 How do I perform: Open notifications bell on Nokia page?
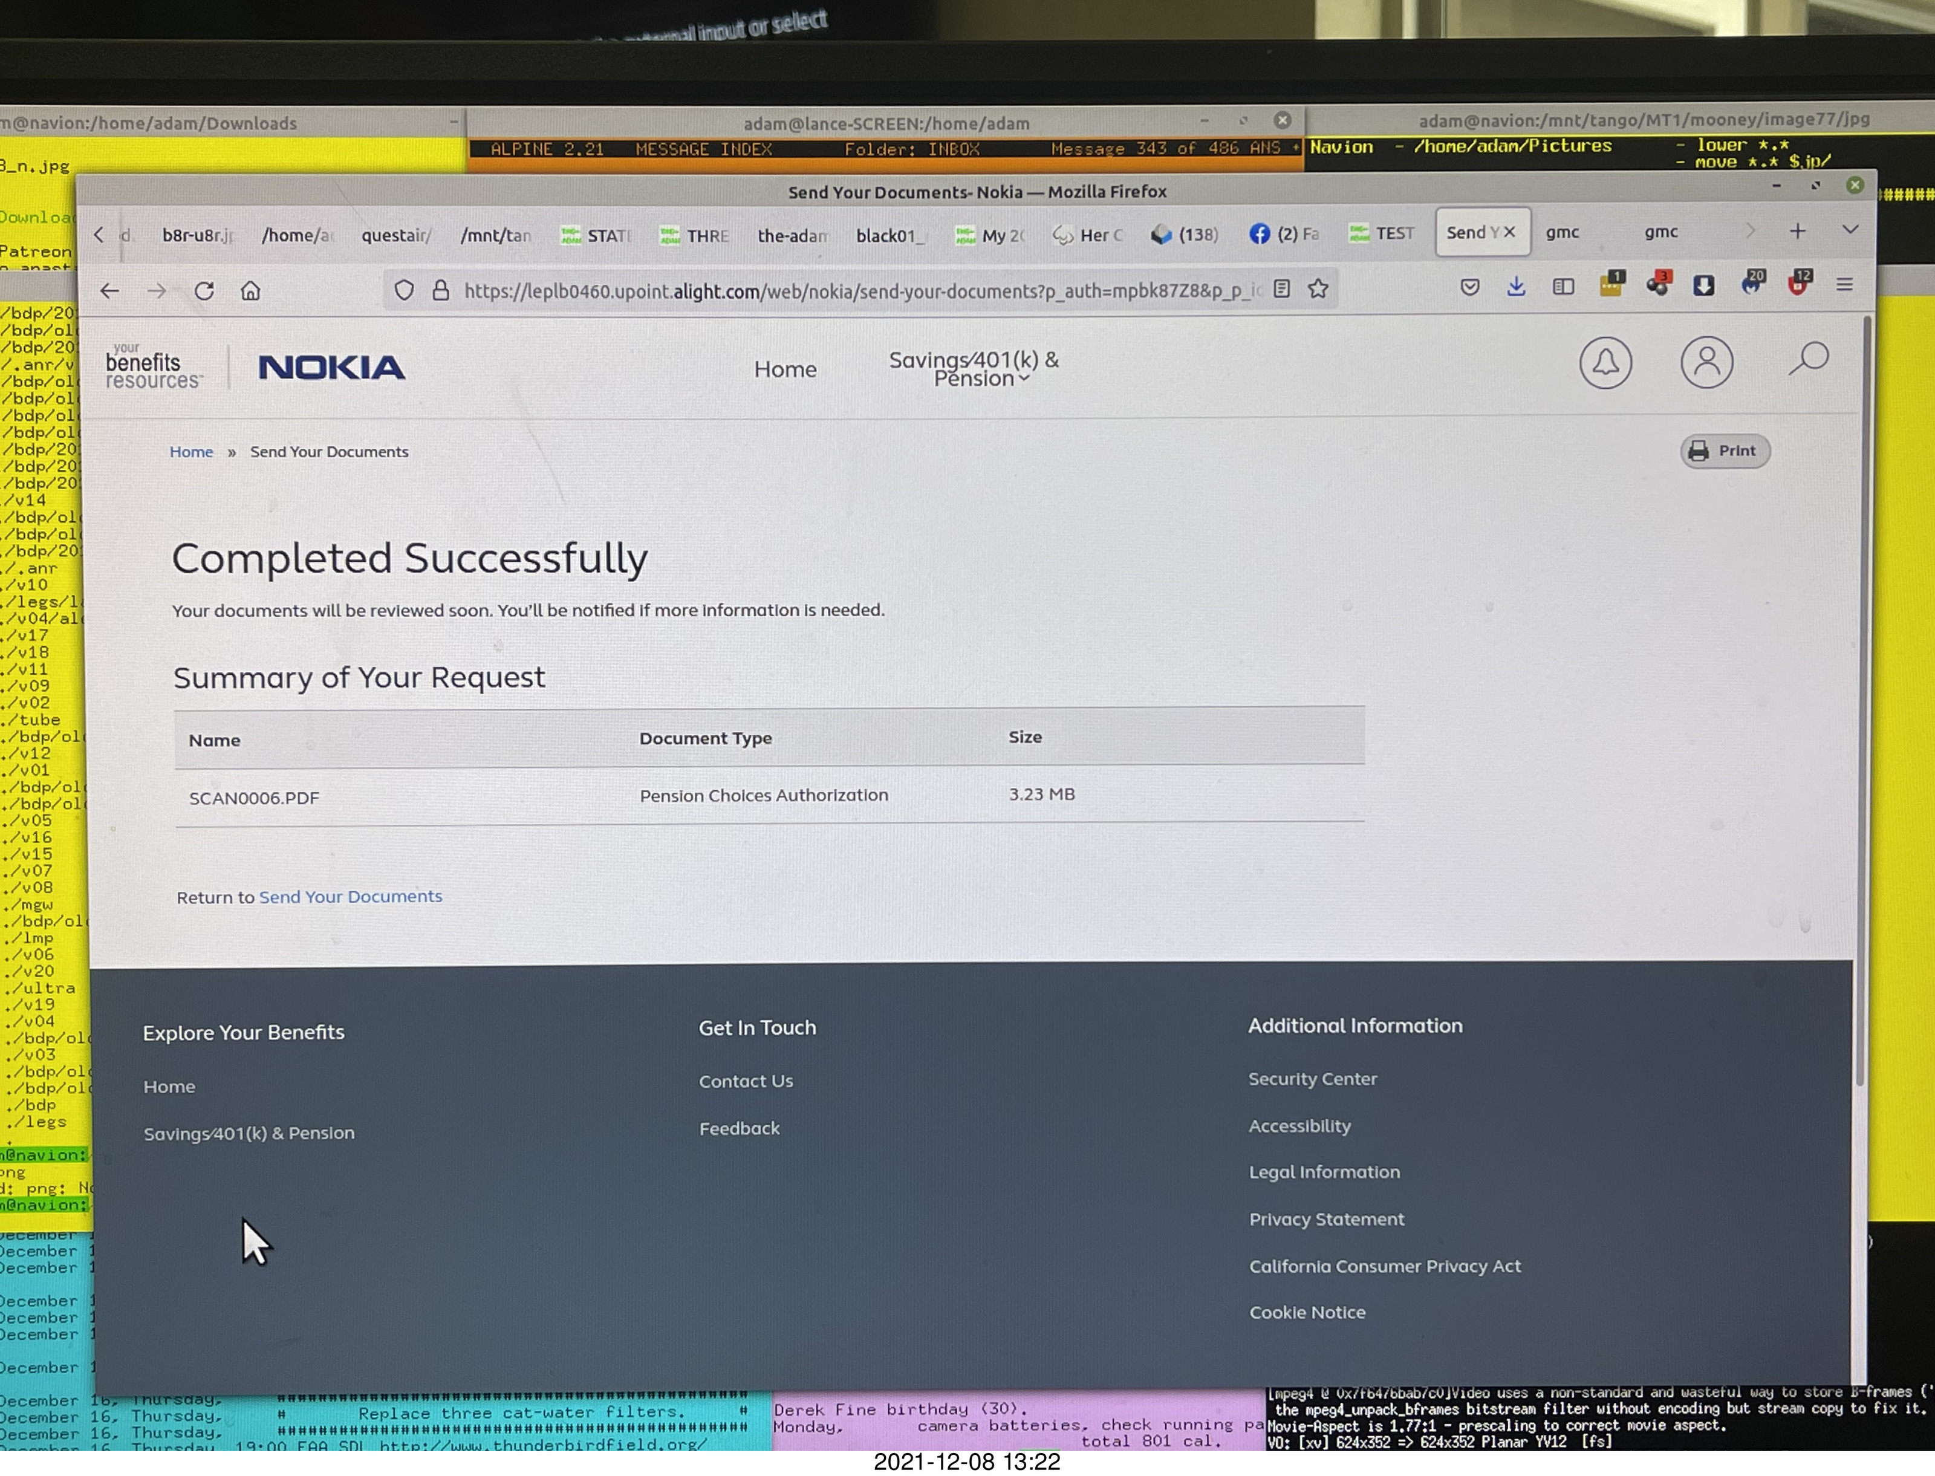[1605, 362]
